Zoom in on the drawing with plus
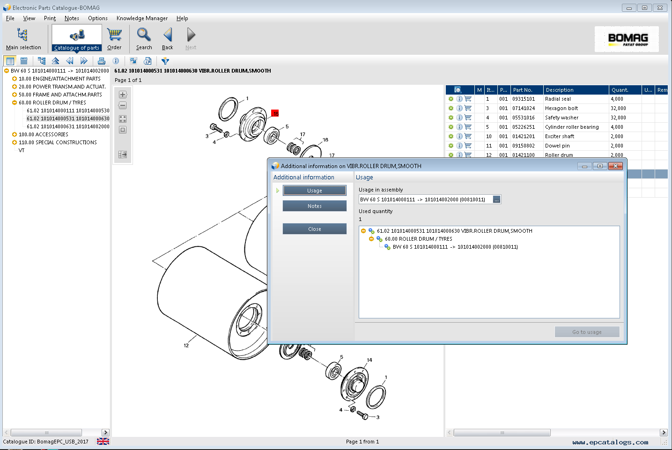This screenshot has width=672, height=450. click(123, 95)
